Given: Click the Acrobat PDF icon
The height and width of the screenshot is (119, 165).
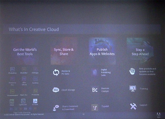Looking at the screenshot, I should tap(35, 101).
